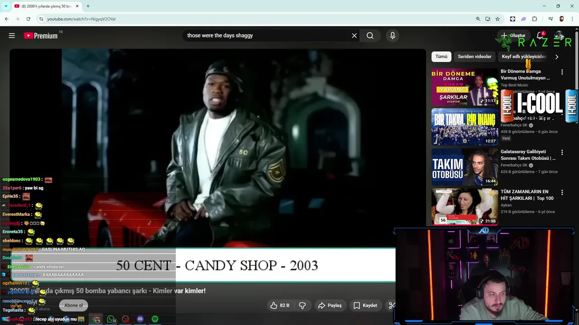Select the Tümü filter chip
The height and width of the screenshot is (325, 579).
tap(441, 56)
